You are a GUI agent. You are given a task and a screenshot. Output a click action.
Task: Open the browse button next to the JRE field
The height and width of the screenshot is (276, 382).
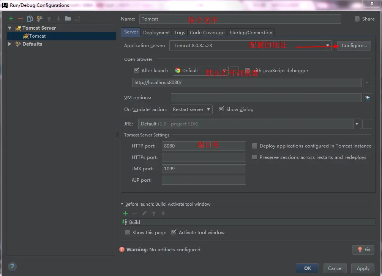click(x=367, y=124)
